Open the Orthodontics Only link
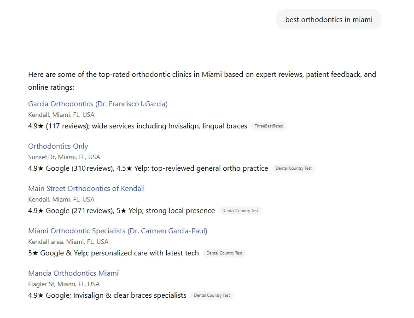Screen dimensions: 414x318 58,146
